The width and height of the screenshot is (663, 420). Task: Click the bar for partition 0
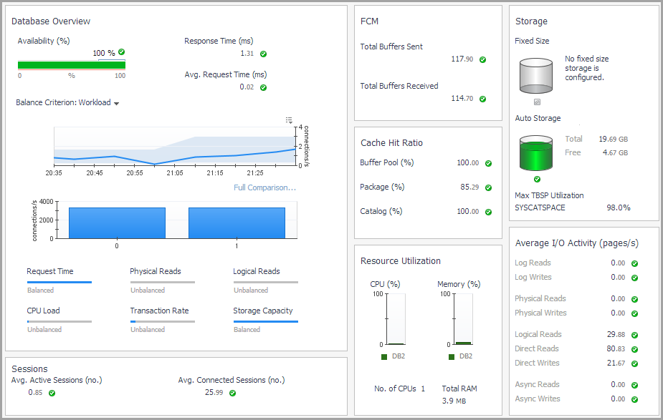click(x=117, y=223)
